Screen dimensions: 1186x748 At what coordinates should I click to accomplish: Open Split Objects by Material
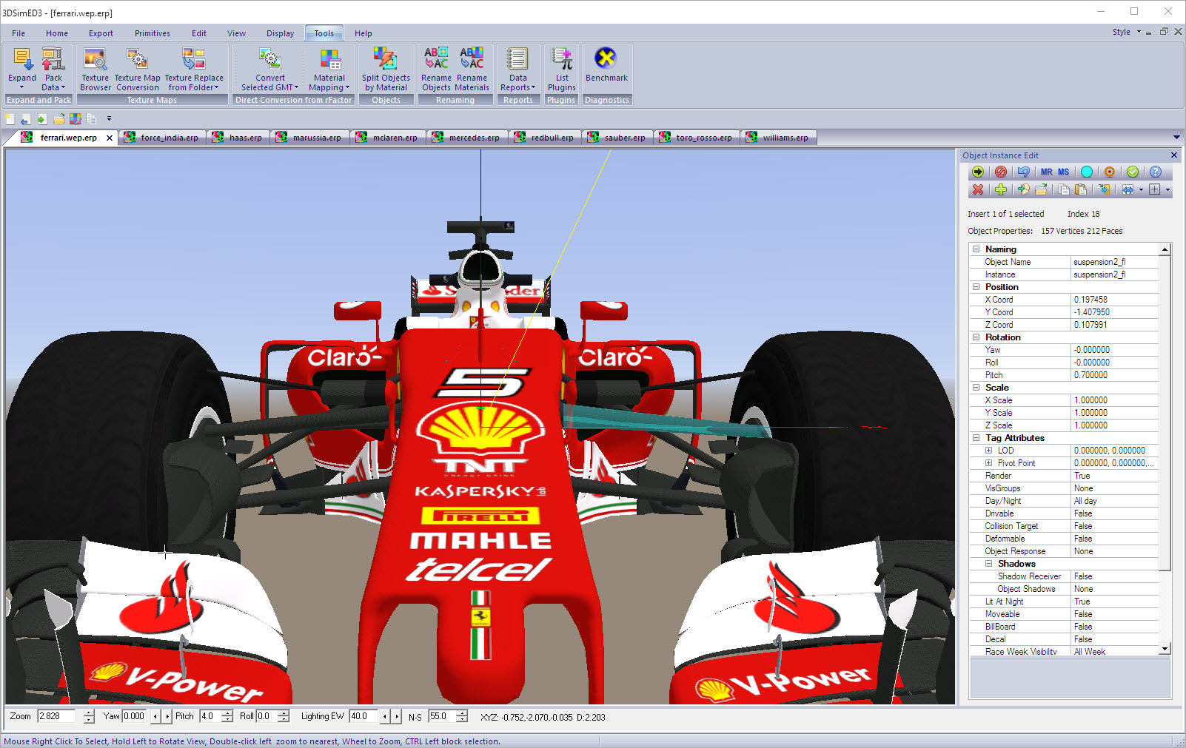pos(386,69)
